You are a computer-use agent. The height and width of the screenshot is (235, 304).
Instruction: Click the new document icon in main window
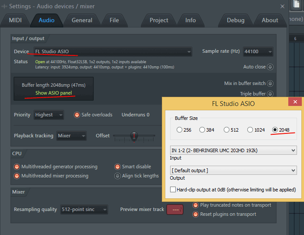click(296, 5)
